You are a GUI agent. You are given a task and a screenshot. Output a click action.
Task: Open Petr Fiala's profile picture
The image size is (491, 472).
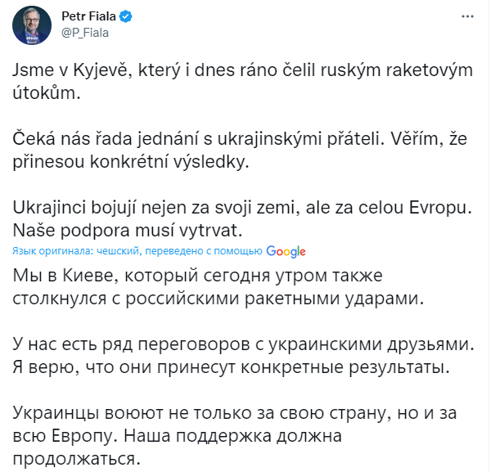pos(30,25)
